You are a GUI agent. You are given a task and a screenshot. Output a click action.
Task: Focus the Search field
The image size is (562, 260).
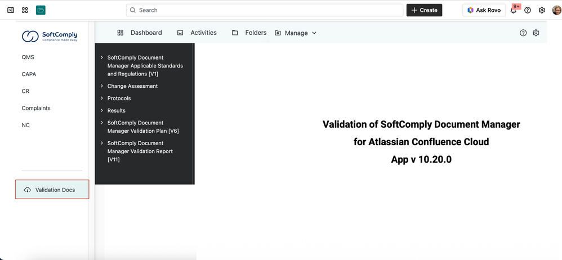(x=265, y=10)
